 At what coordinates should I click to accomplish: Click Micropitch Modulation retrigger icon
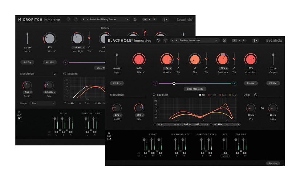click(55, 73)
